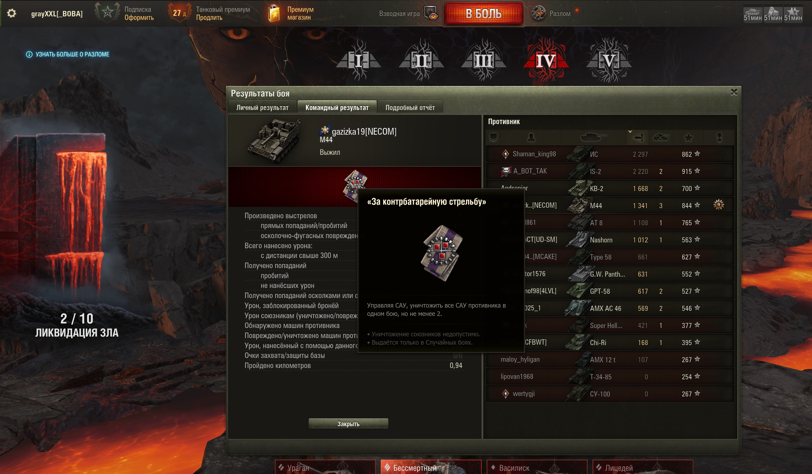The image size is (812, 474).
Task: Sort enemy list by vehicle tank icon
Action: tap(593, 138)
